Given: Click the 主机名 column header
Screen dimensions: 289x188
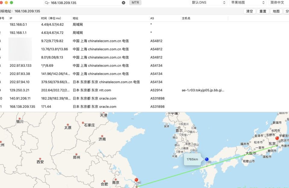Looking at the screenshot, I should (186, 18).
